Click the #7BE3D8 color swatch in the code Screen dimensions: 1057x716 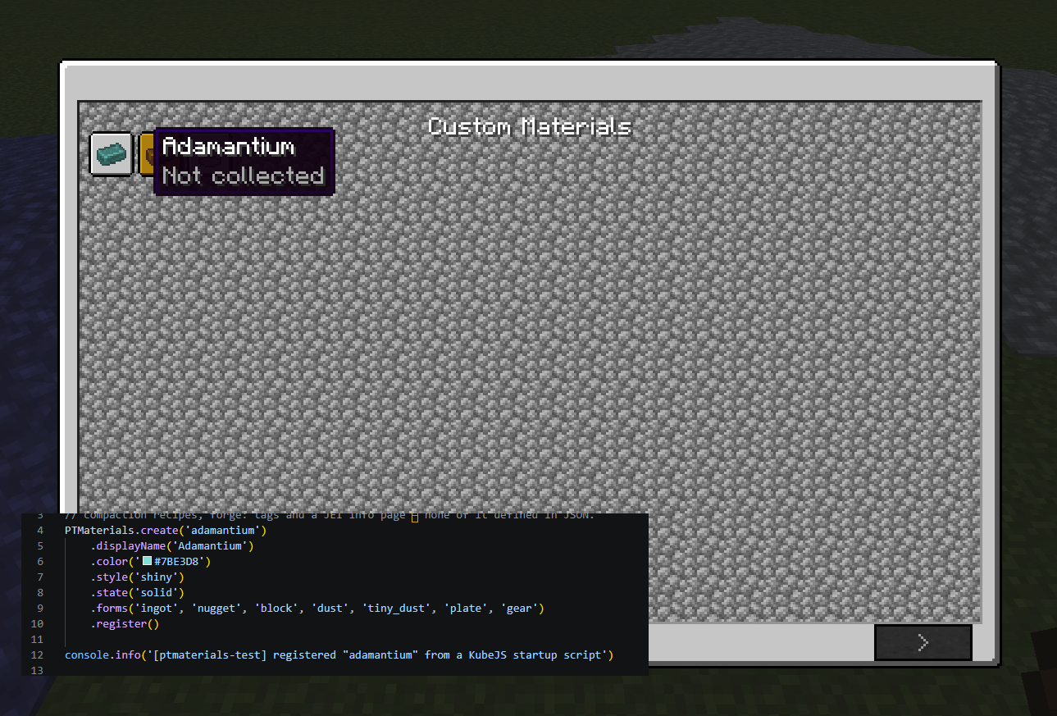pyautogui.click(x=147, y=562)
